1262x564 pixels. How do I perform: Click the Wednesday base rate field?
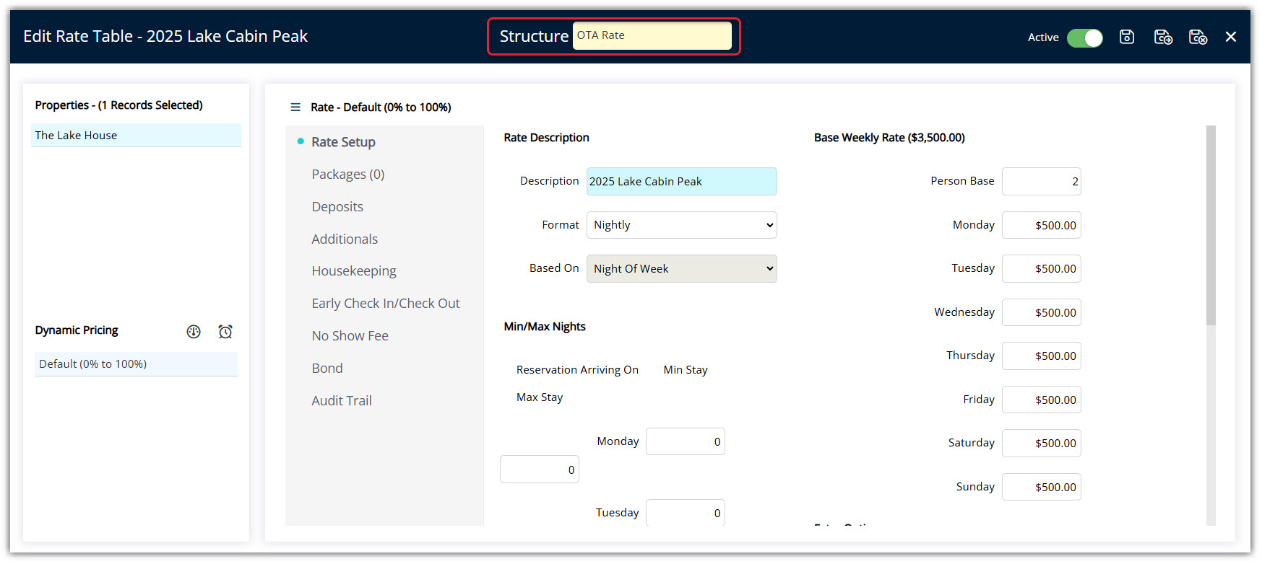[1042, 312]
